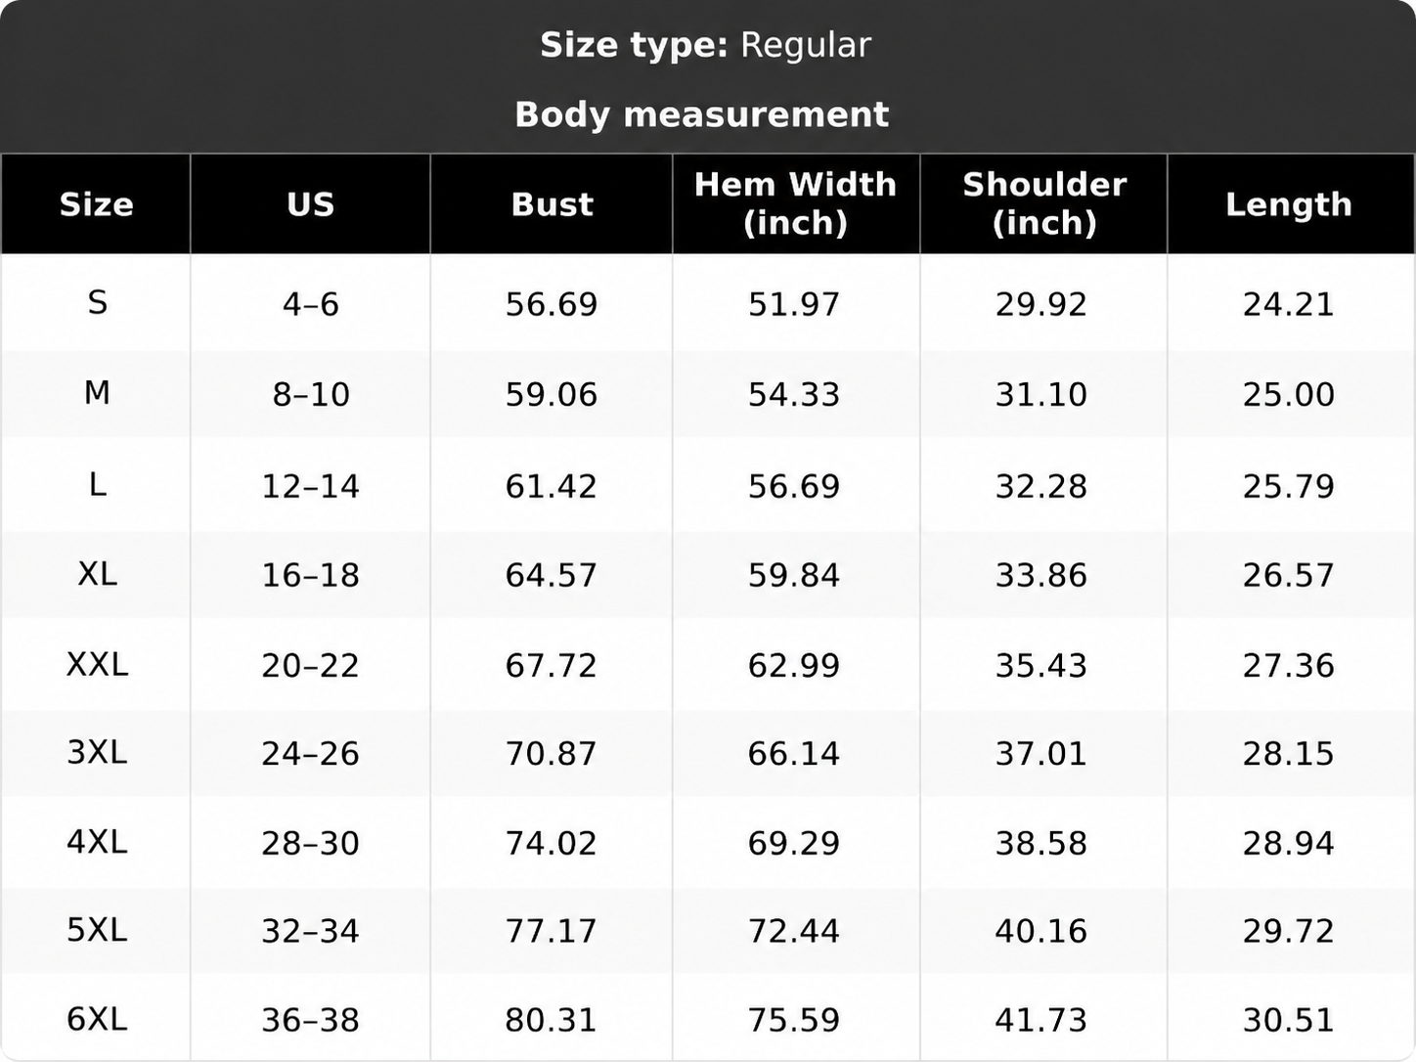Select length value 24.21
Image resolution: width=1416 pixels, height=1062 pixels.
click(1288, 304)
